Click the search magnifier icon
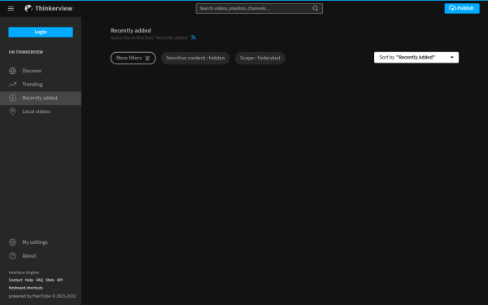488x305 pixels. (x=316, y=8)
